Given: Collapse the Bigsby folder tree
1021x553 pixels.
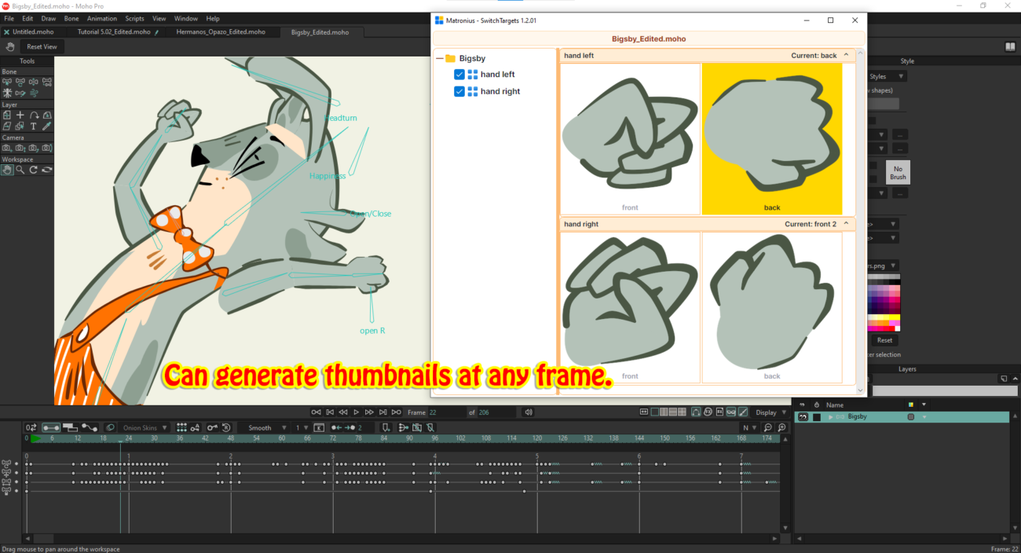Looking at the screenshot, I should pos(439,59).
